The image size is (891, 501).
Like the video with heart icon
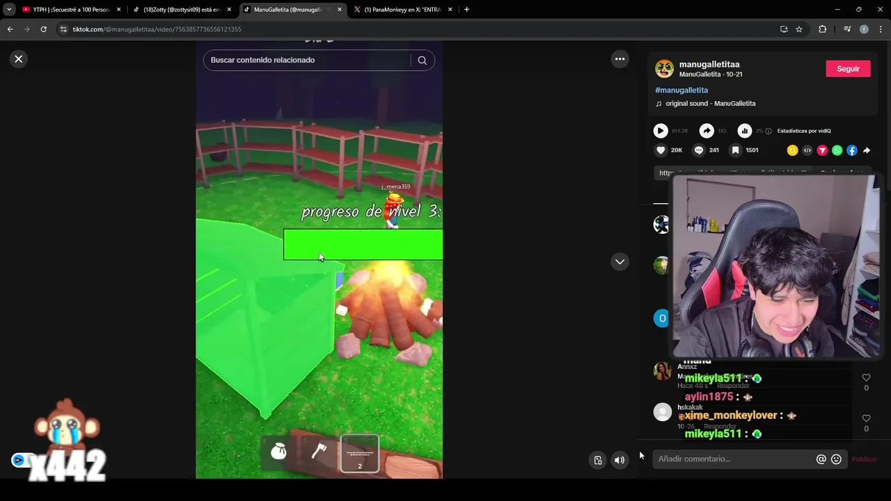point(661,150)
